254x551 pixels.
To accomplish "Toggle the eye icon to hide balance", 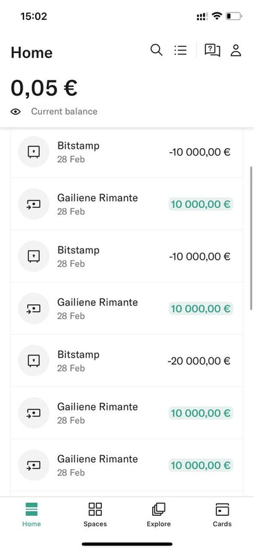I will click(15, 112).
